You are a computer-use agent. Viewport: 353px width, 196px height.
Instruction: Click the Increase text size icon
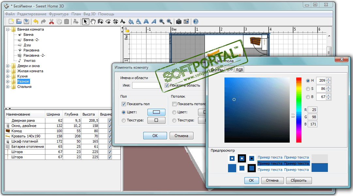point(131,21)
